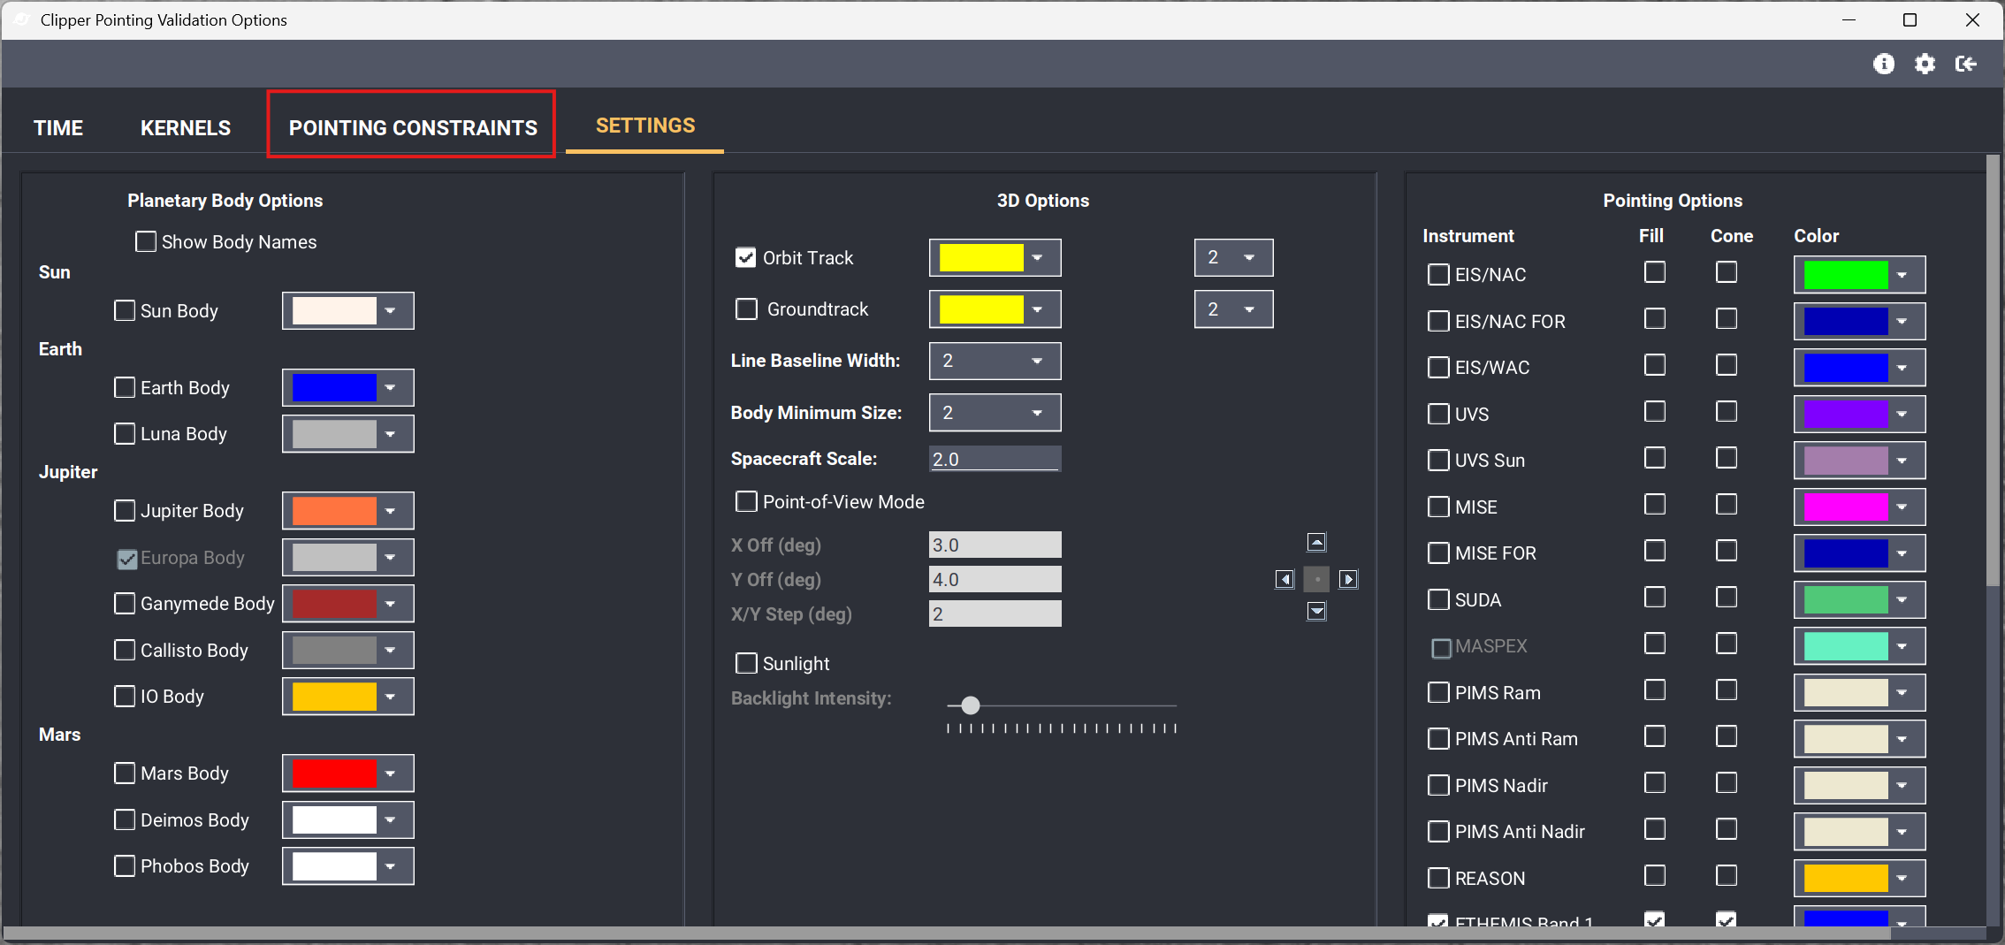Check the Phobos Body checkbox

pos(125,865)
